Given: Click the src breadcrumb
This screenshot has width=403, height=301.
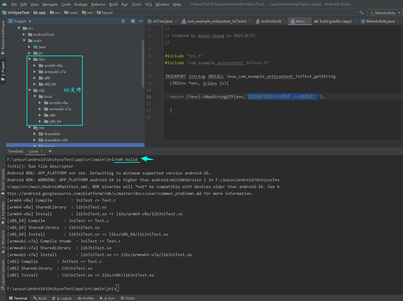Looking at the screenshot, I should point(55,13).
